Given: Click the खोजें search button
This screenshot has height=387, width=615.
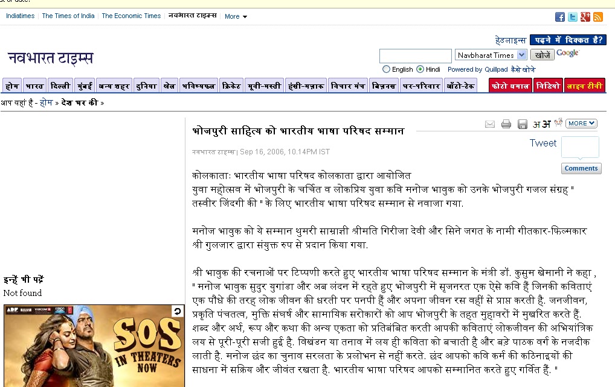Looking at the screenshot, I should tap(543, 55).
